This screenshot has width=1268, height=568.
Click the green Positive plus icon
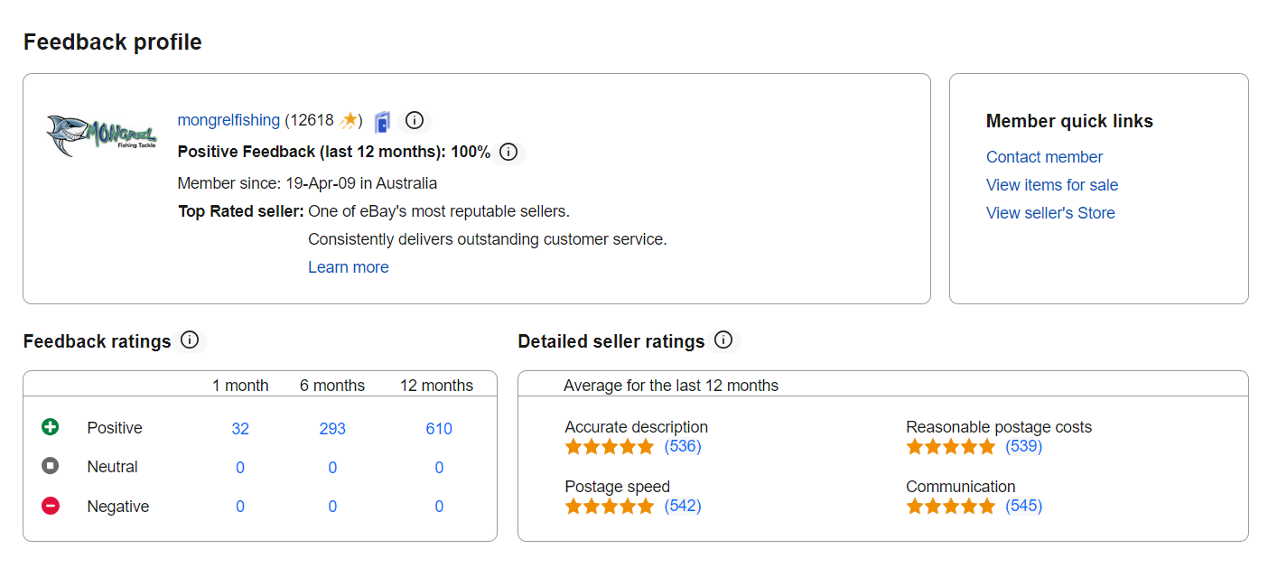[x=51, y=427]
